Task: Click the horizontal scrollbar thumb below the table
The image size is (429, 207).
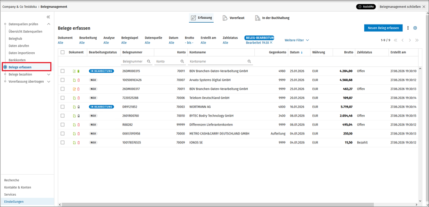Action: tap(218, 205)
